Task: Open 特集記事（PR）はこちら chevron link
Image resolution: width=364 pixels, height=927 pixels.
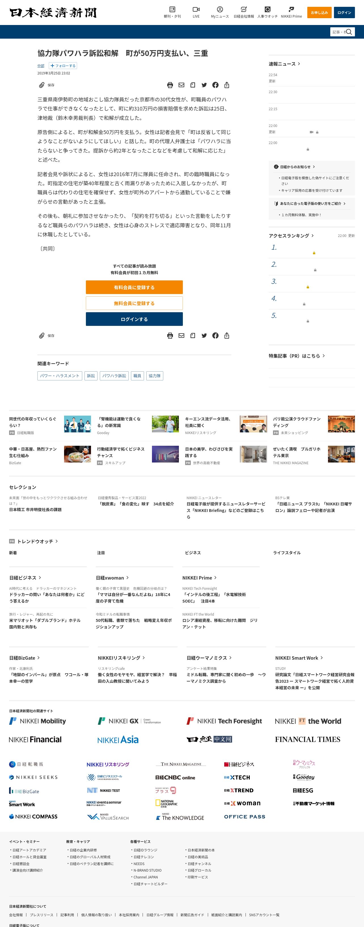Action: coord(297,355)
